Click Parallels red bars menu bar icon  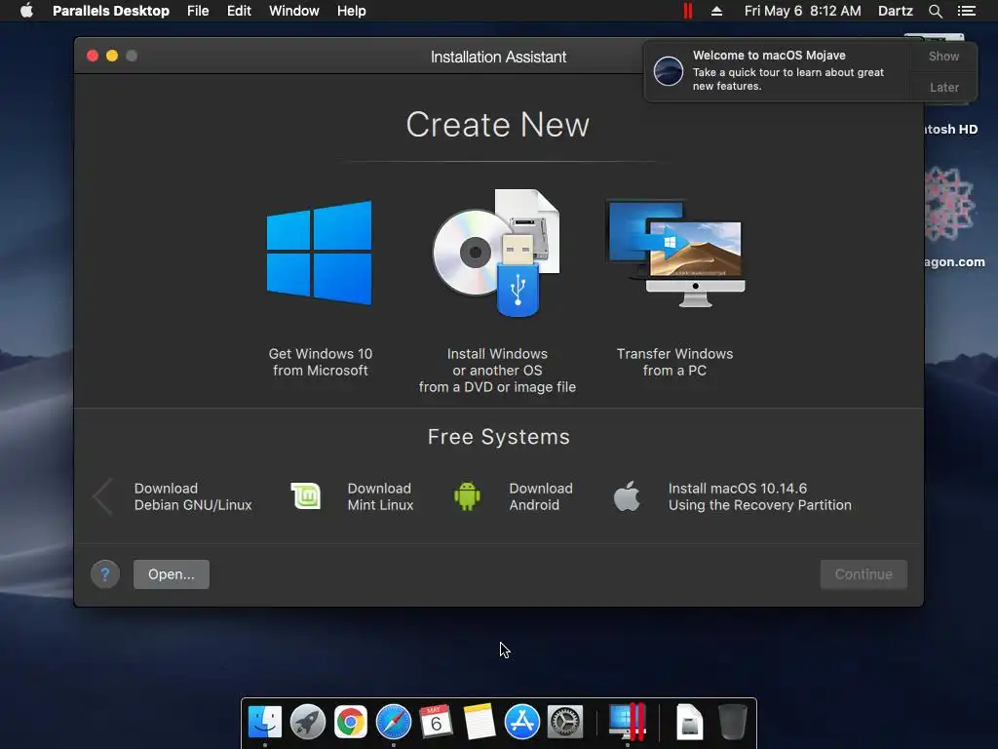[688, 11]
